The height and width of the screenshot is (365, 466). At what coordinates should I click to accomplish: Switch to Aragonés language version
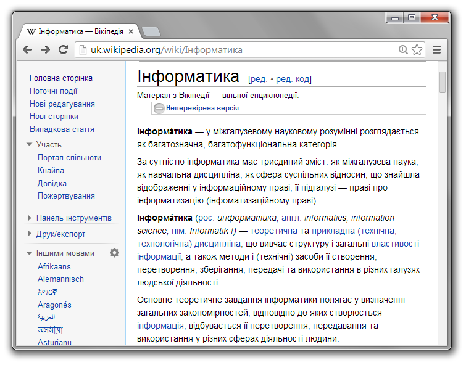54,305
